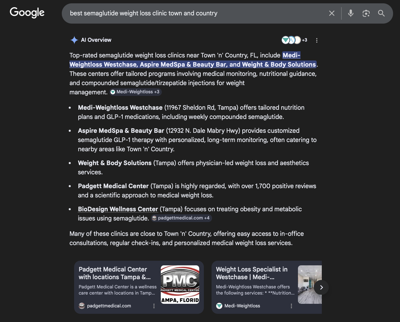Click bold "Padgett Medical Center" bullet text
400x322 pixels.
pyautogui.click(x=113, y=186)
